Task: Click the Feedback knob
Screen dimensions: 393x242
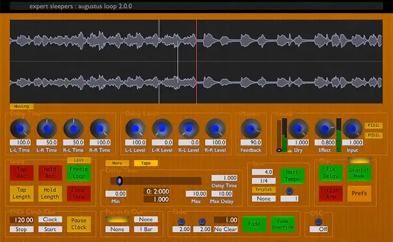Action: tap(251, 129)
